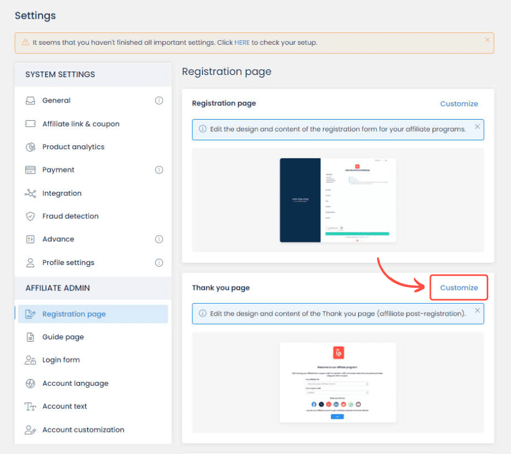Viewport: 511px width, 454px height.
Task: Click the Product analytics pie chart icon
Action: pyautogui.click(x=30, y=147)
